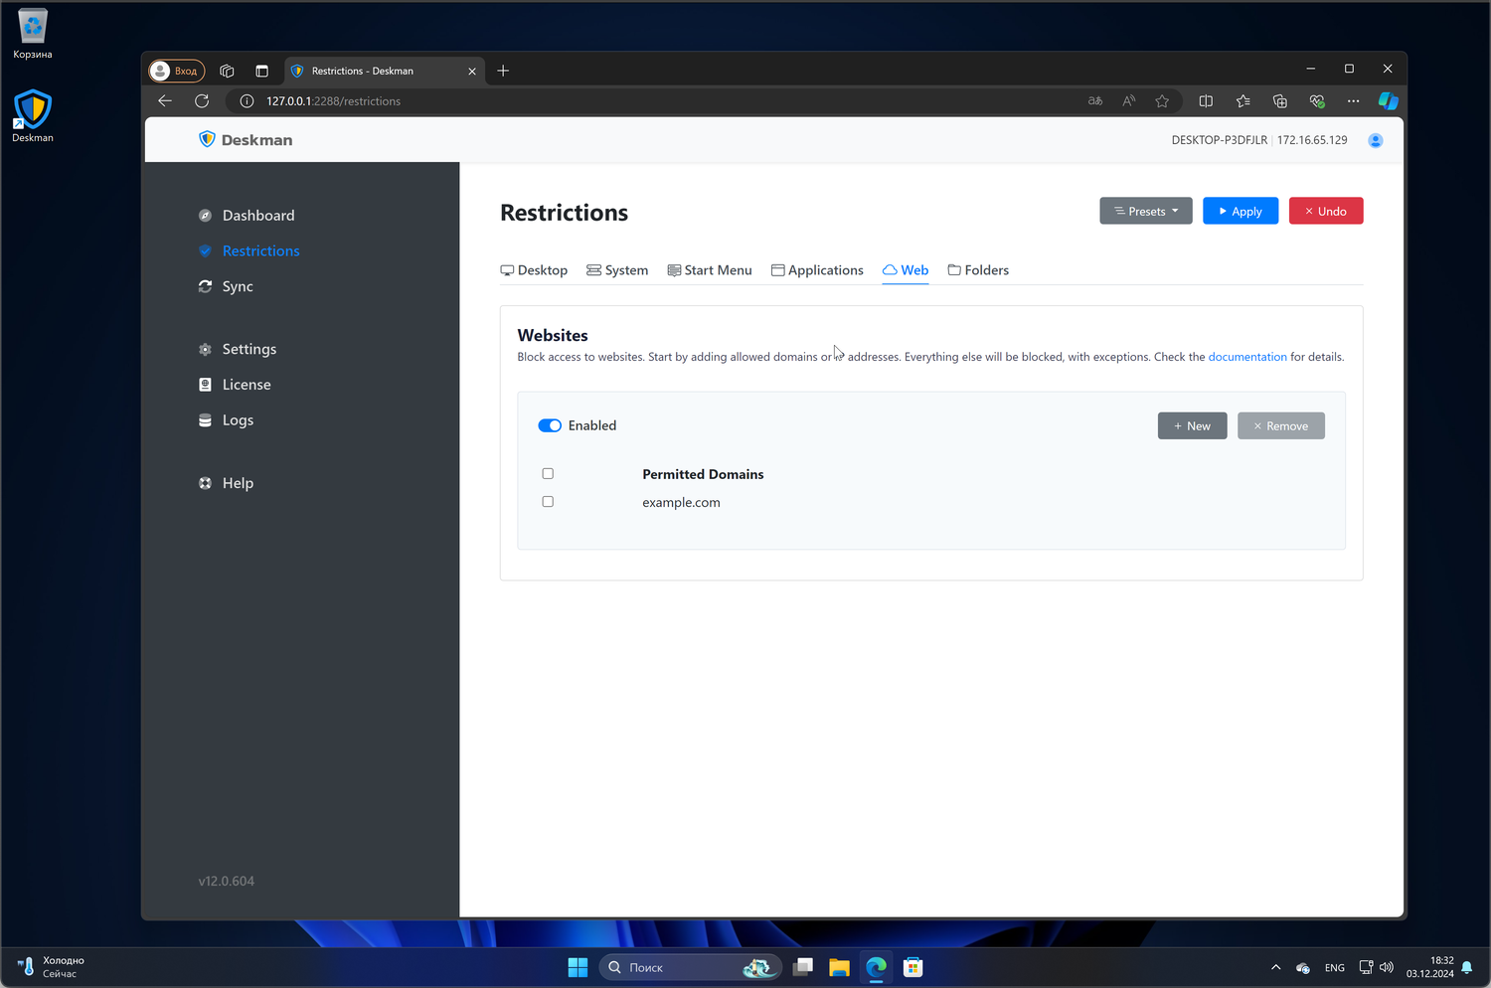The height and width of the screenshot is (988, 1491).
Task: Open the Sync page
Action: [x=226, y=286]
